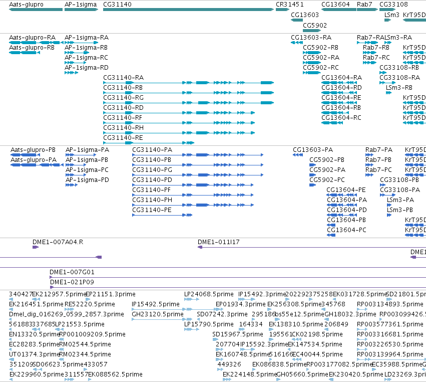The height and width of the screenshot is (382, 426).
Task: Select the LSm3 gene label in top track
Action: (392, 15)
